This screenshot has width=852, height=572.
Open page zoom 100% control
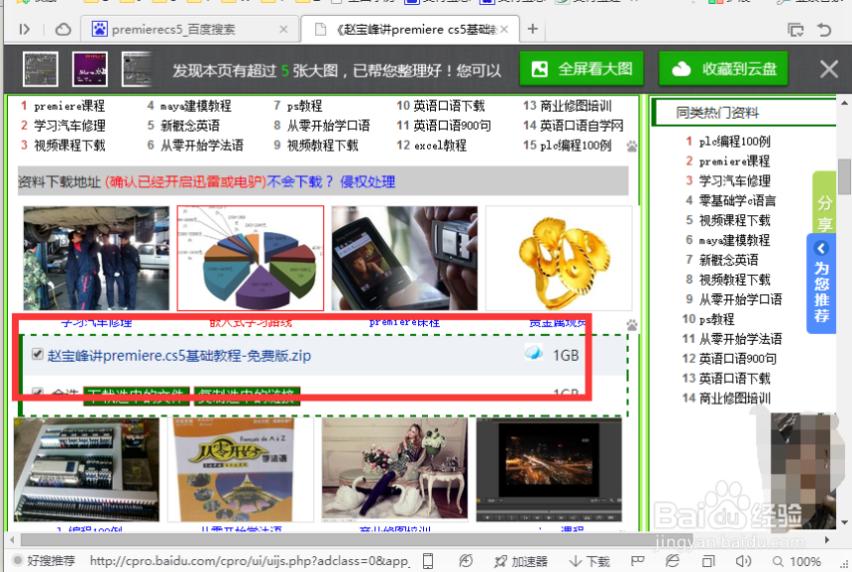(x=798, y=561)
